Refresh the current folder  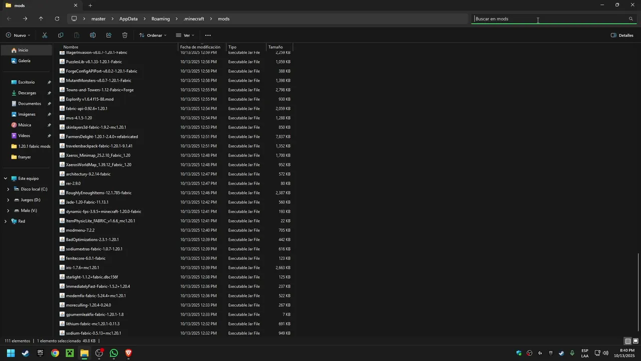pyautogui.click(x=57, y=19)
